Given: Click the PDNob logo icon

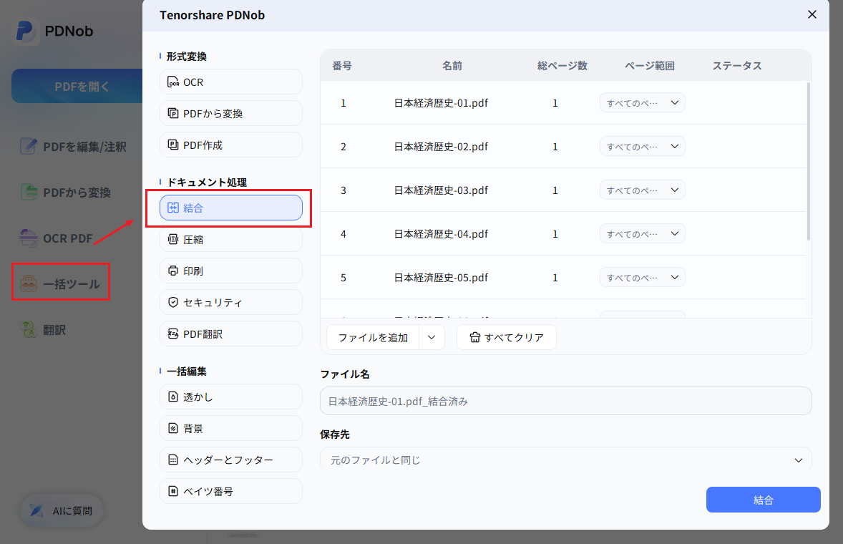Looking at the screenshot, I should point(25,31).
